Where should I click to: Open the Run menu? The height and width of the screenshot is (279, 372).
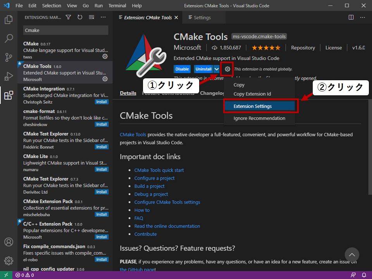(x=98, y=5)
